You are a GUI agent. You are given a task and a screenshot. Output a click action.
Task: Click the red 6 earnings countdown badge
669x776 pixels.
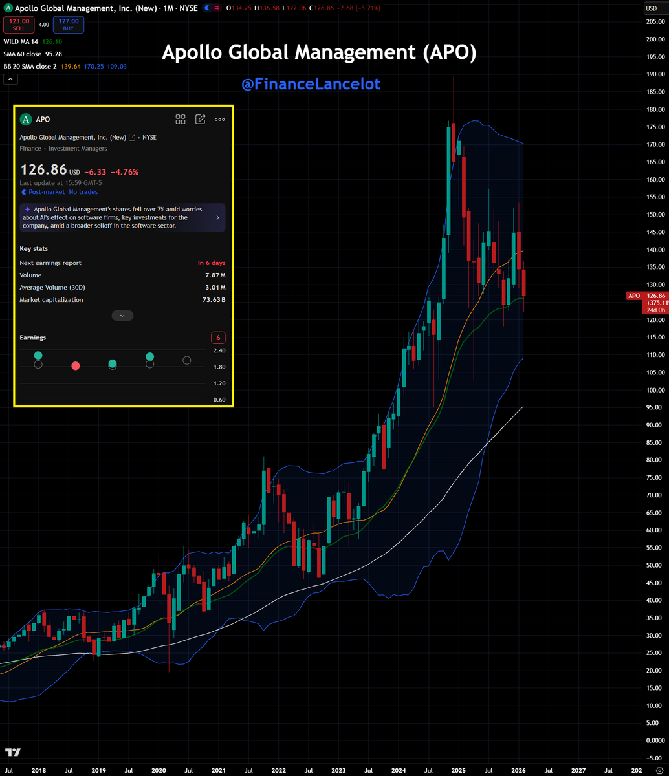pos(219,338)
